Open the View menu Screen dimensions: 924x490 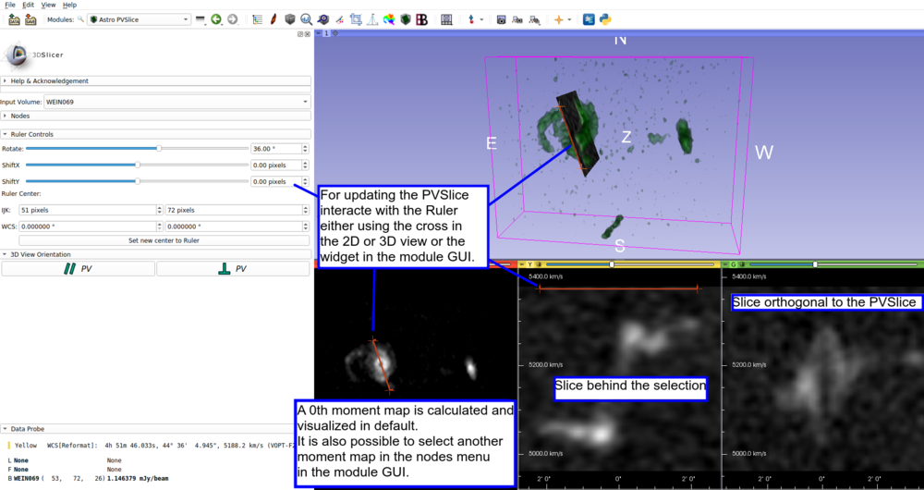48,5
